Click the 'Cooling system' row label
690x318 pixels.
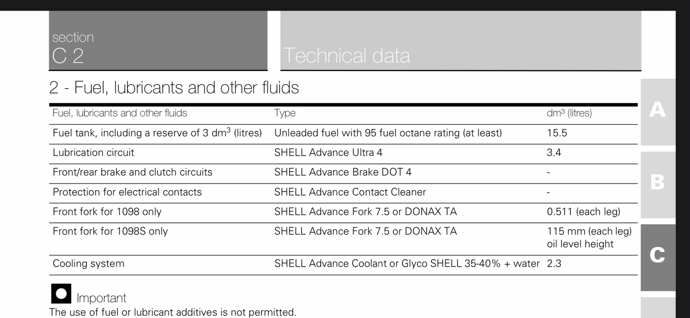(88, 264)
